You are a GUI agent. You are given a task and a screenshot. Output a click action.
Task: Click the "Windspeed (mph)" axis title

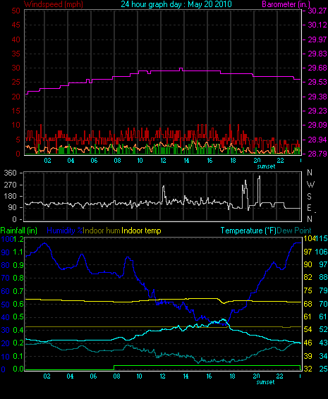[x=54, y=4]
